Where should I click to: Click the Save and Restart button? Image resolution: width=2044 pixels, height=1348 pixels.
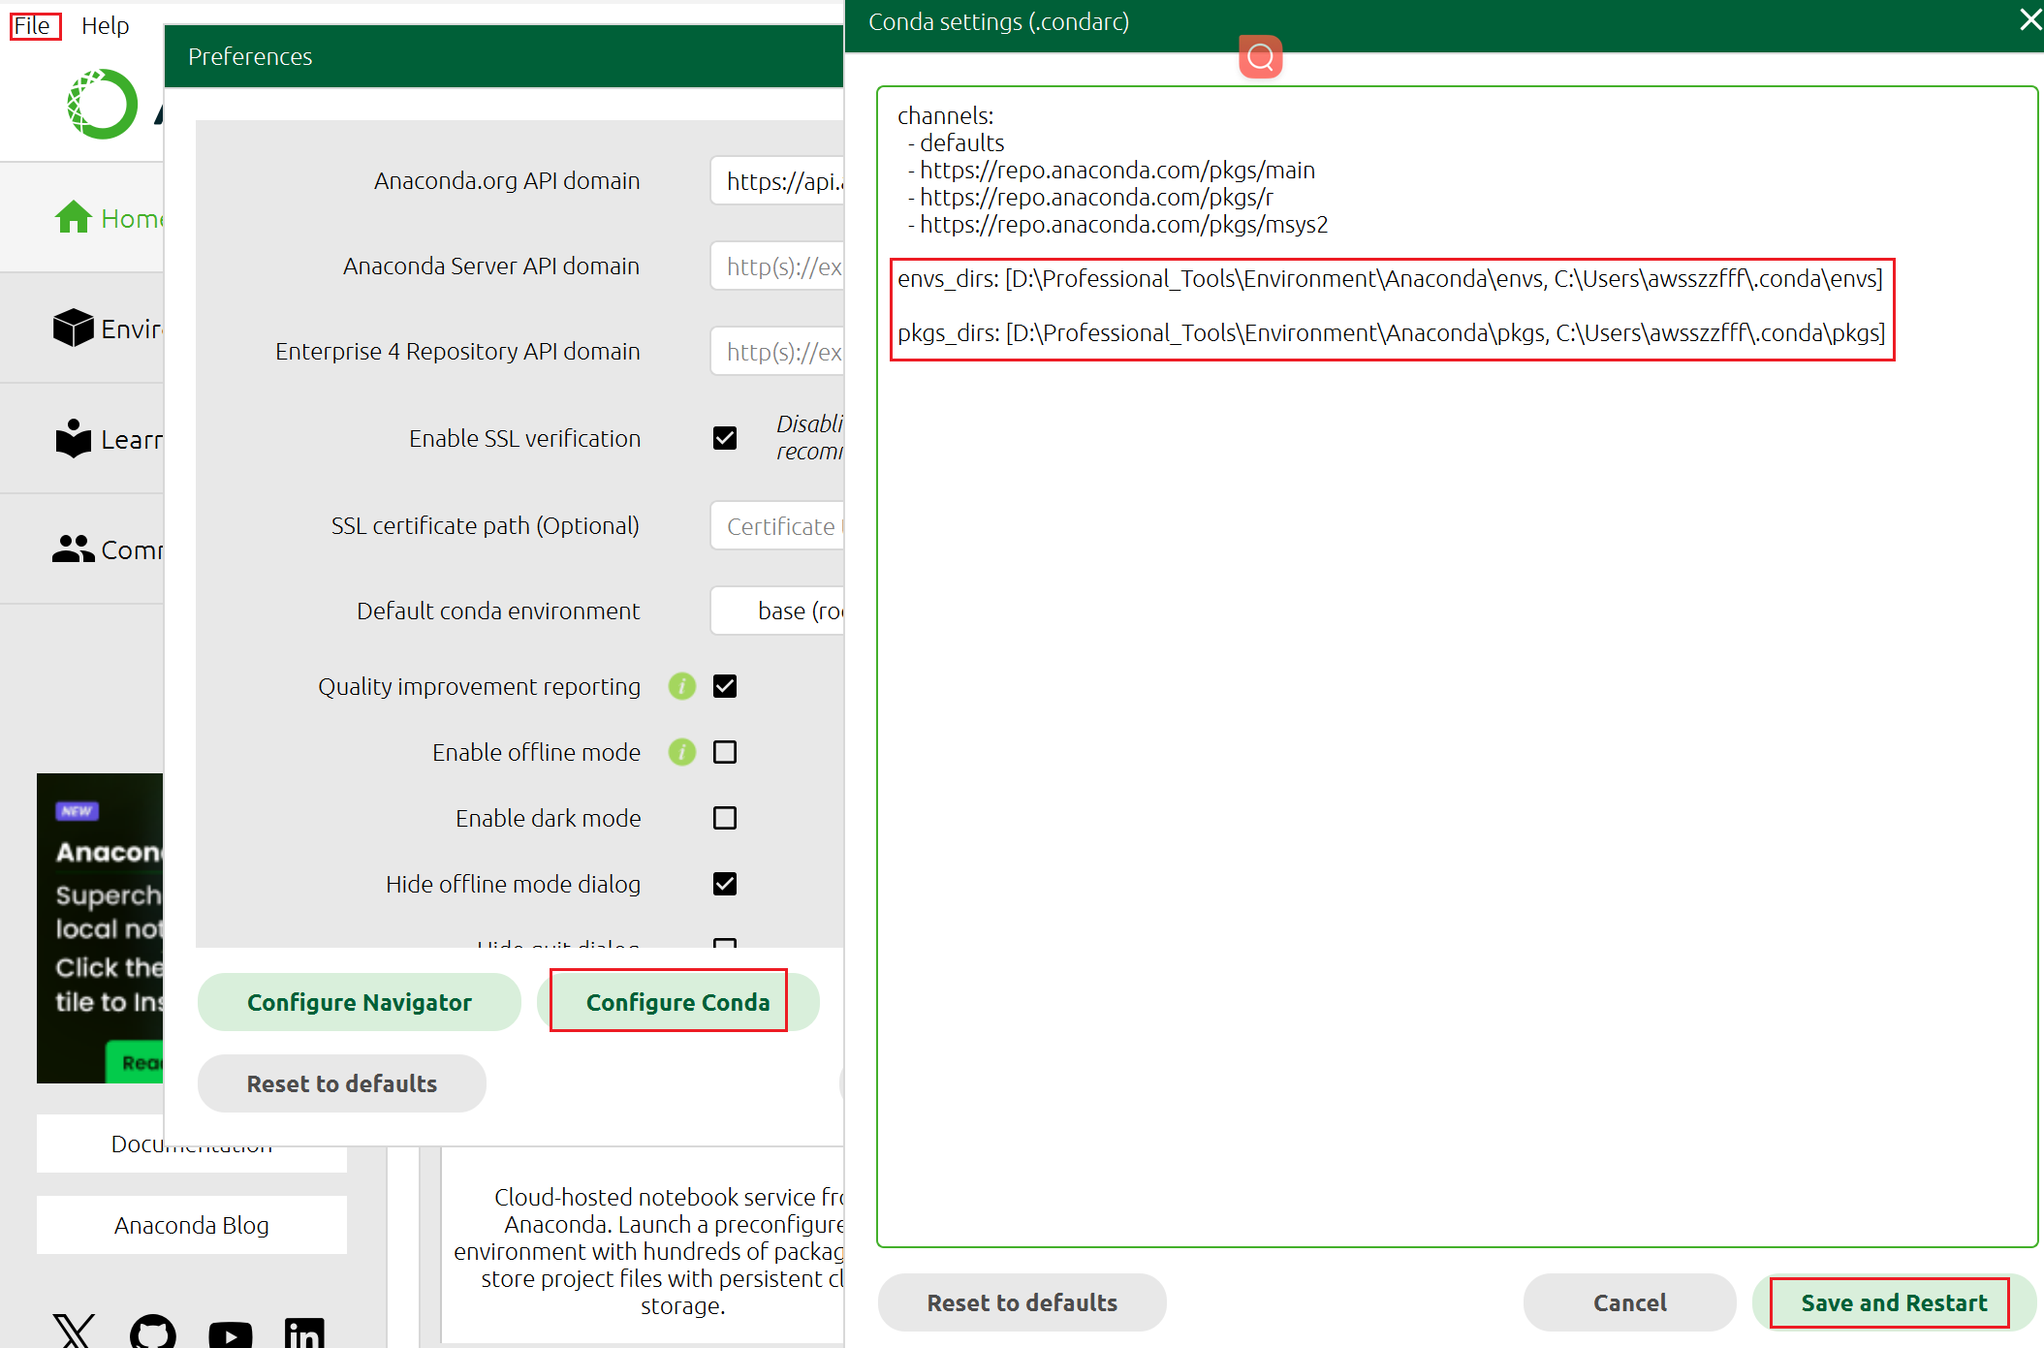tap(1893, 1302)
